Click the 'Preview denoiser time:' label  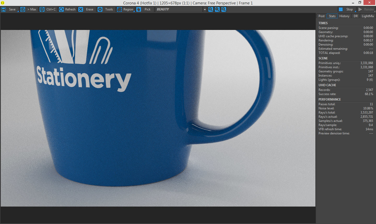334,133
